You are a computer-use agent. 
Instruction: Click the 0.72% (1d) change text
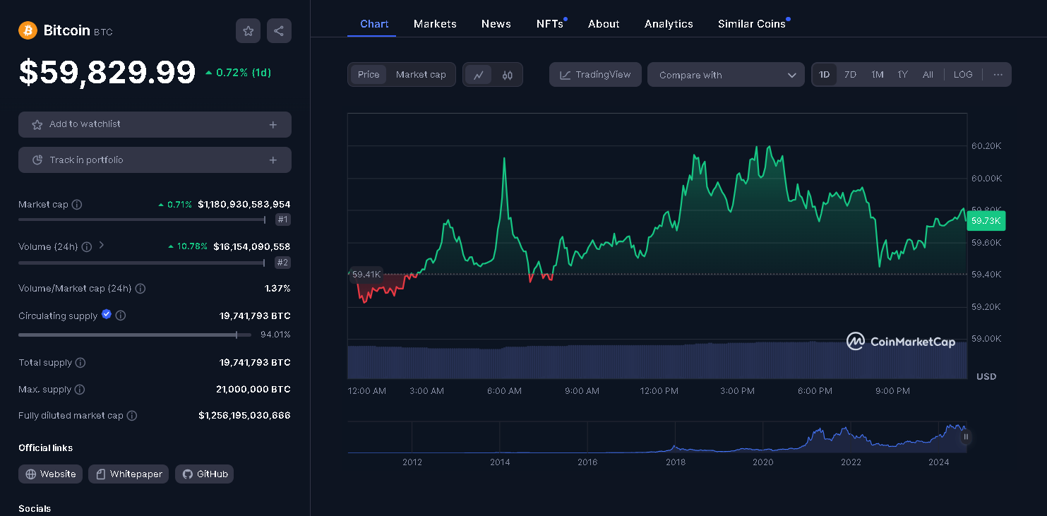[x=238, y=73]
